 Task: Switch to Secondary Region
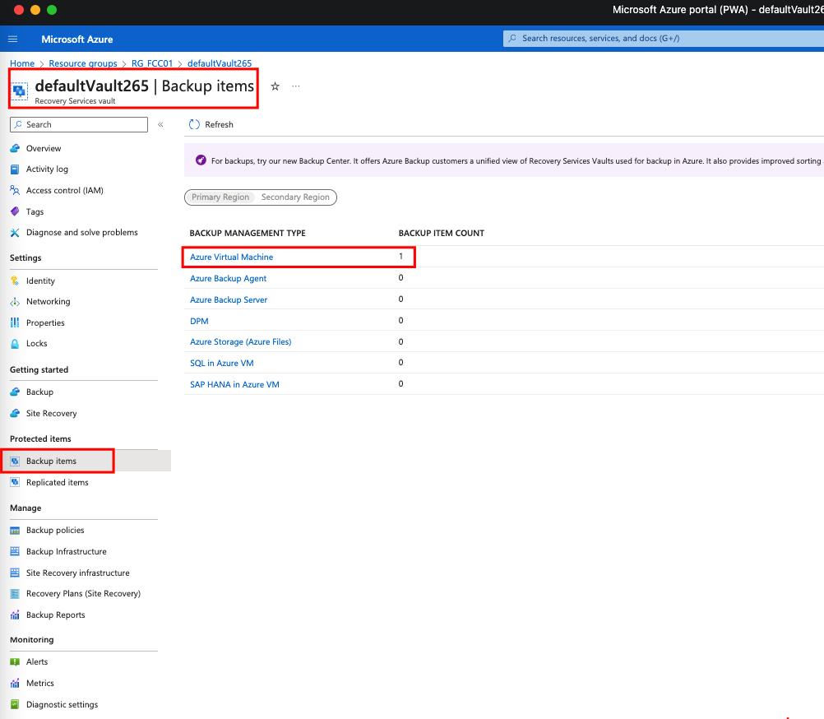pyautogui.click(x=295, y=197)
